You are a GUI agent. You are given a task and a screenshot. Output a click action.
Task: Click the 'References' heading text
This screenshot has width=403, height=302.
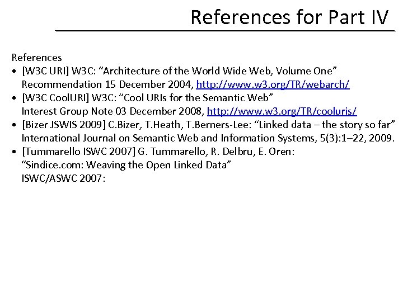37,57
